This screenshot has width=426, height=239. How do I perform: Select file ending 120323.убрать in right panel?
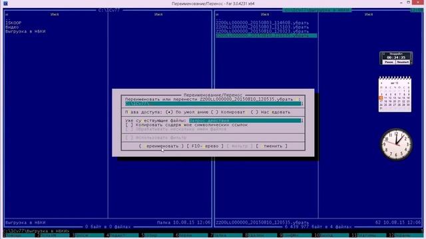point(262,31)
